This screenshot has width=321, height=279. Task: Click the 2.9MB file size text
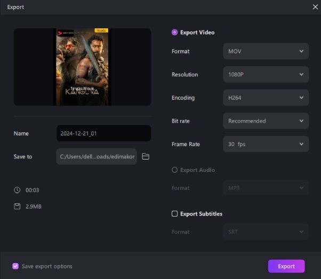click(x=34, y=206)
